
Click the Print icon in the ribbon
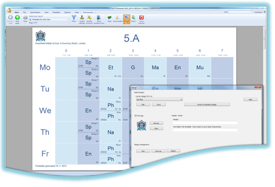click(26, 19)
